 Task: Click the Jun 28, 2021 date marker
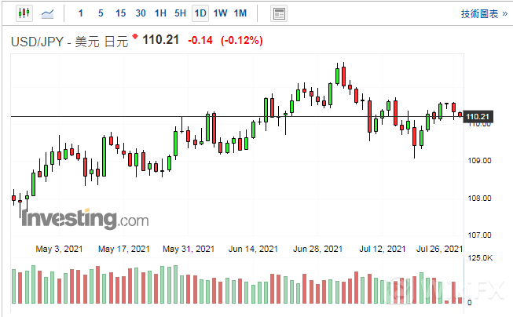tap(318, 249)
